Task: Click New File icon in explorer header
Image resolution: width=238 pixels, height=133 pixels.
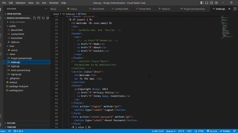Action: point(35,18)
